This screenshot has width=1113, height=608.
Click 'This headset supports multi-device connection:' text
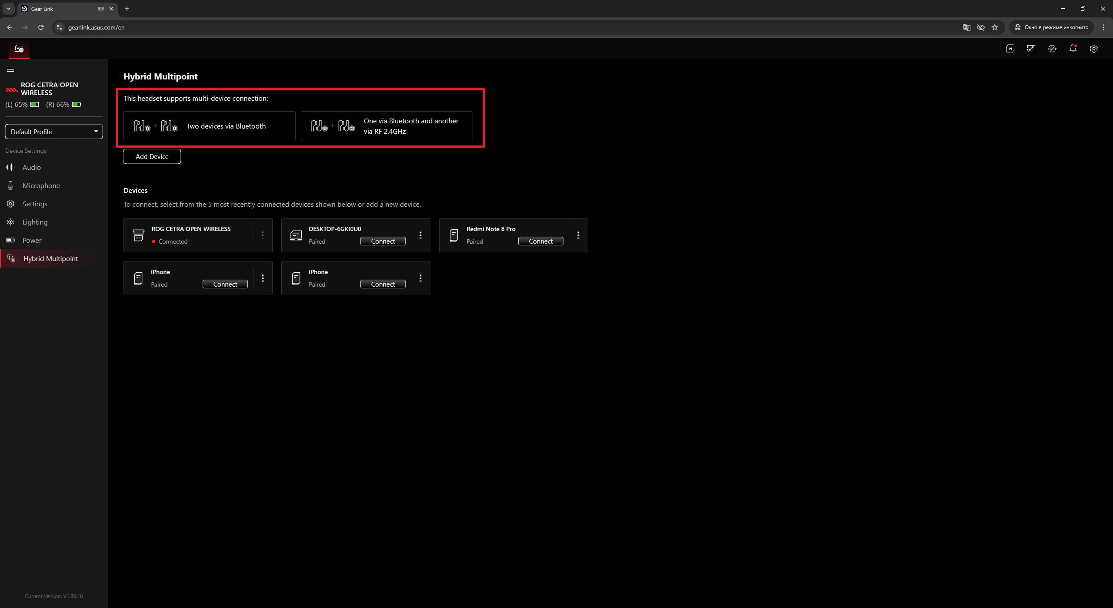coord(196,98)
